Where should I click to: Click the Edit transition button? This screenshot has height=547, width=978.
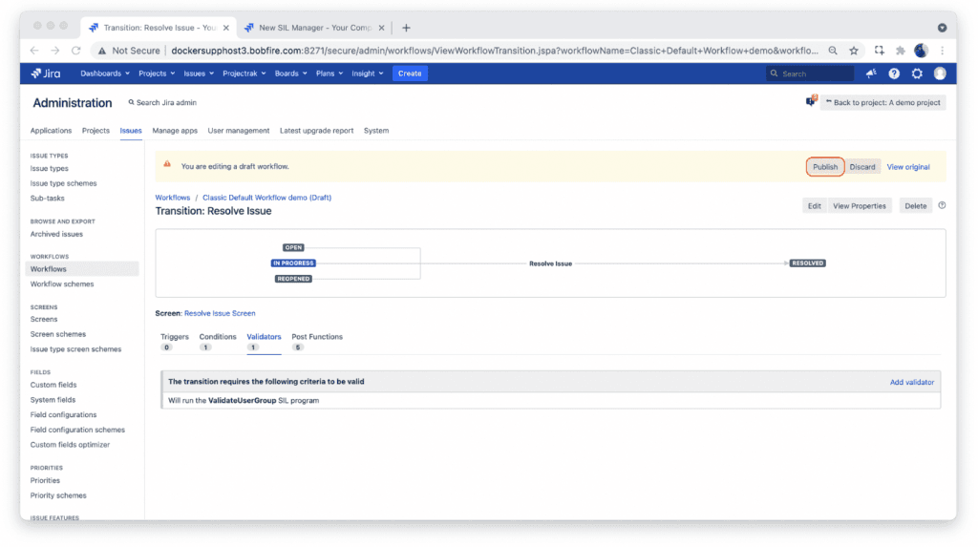[814, 206]
